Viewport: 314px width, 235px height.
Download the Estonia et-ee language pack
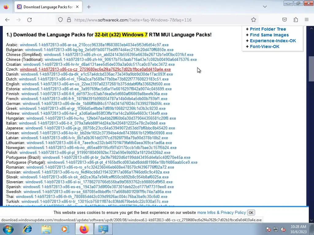click(x=97, y=89)
